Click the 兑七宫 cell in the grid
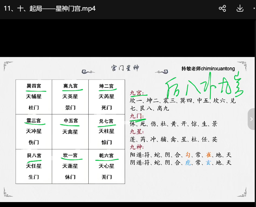 point(107,132)
